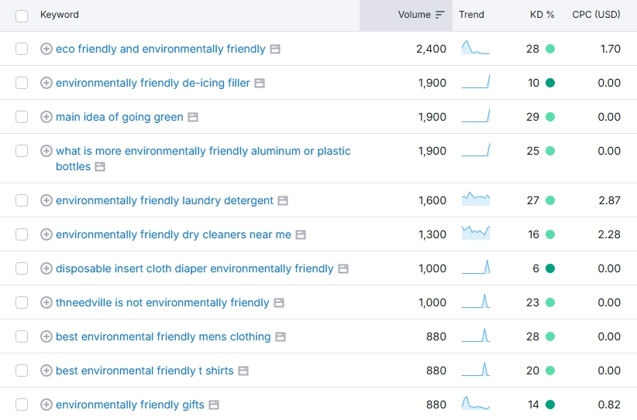Open SERP icon for 'best environmental friendly t shirts'
The height and width of the screenshot is (420, 637).
click(x=243, y=370)
